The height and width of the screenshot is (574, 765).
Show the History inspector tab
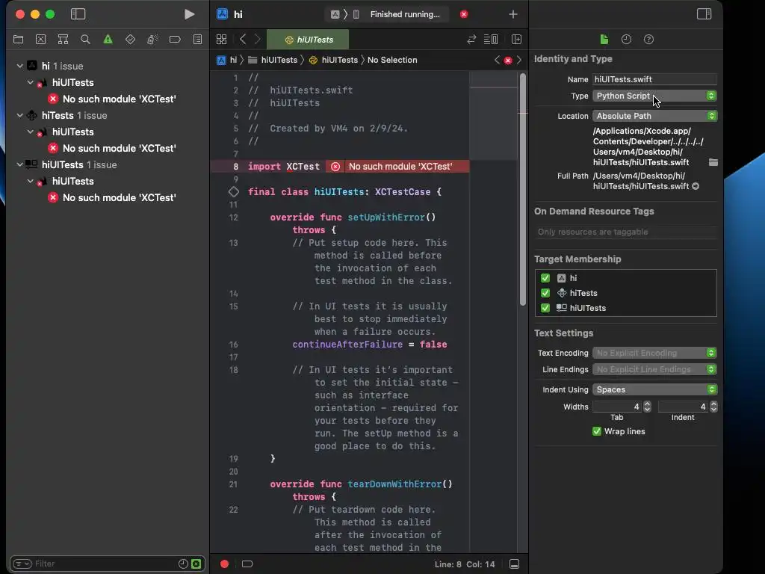[x=627, y=40]
